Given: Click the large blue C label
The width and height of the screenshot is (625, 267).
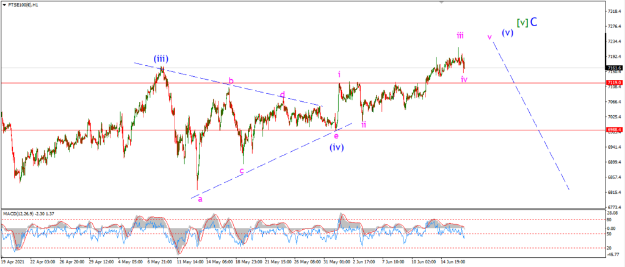Looking at the screenshot, I should [x=533, y=22].
